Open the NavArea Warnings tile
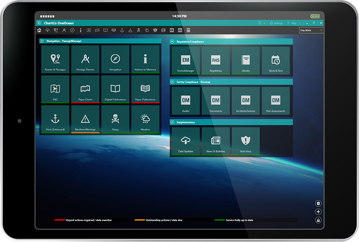This screenshot has height=242, width=359. coord(85,119)
